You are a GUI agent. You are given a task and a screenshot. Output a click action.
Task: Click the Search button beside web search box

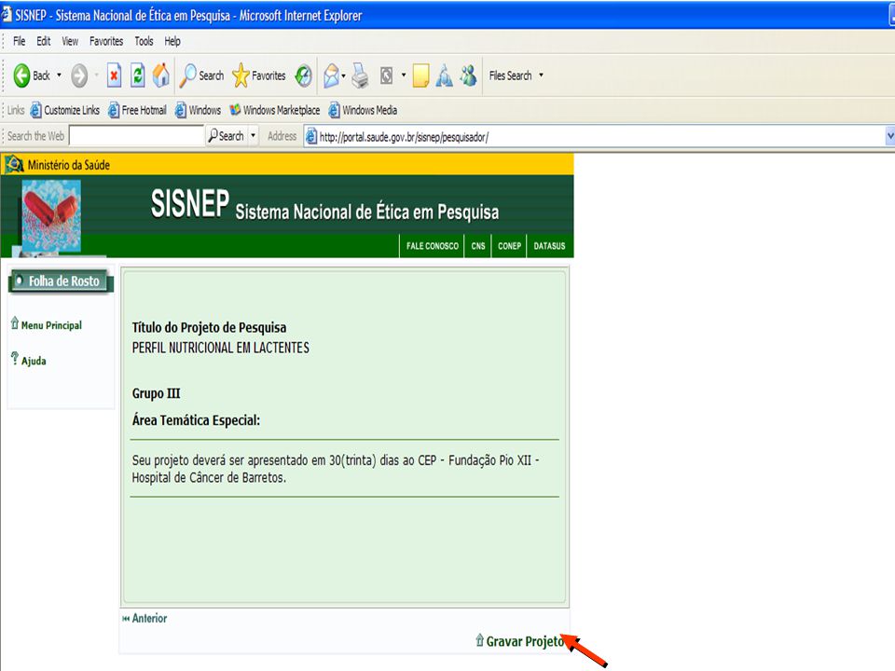coord(227,136)
